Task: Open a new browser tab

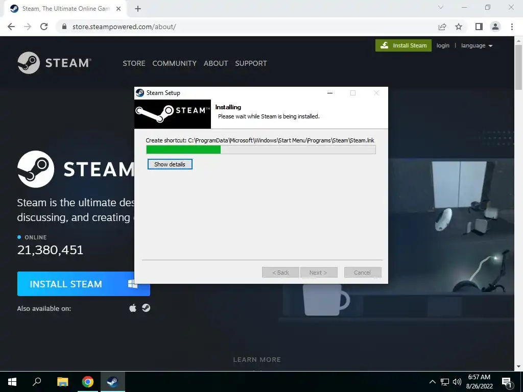Action: [138, 9]
